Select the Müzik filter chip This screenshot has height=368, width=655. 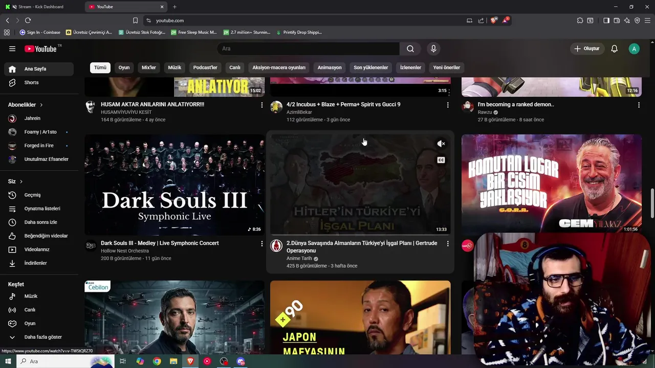(x=175, y=67)
